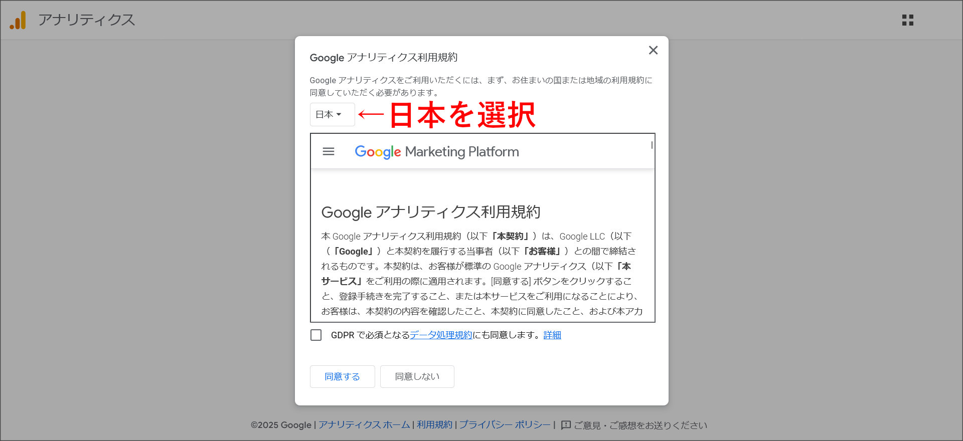Open the 日本 country dropdown
This screenshot has width=963, height=441.
coord(332,114)
